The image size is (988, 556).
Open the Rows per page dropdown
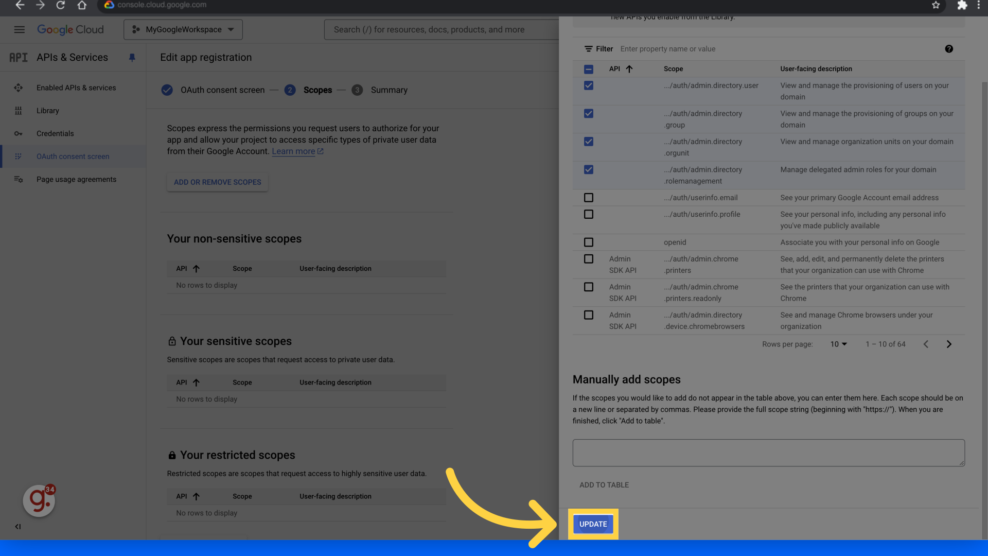click(x=838, y=344)
